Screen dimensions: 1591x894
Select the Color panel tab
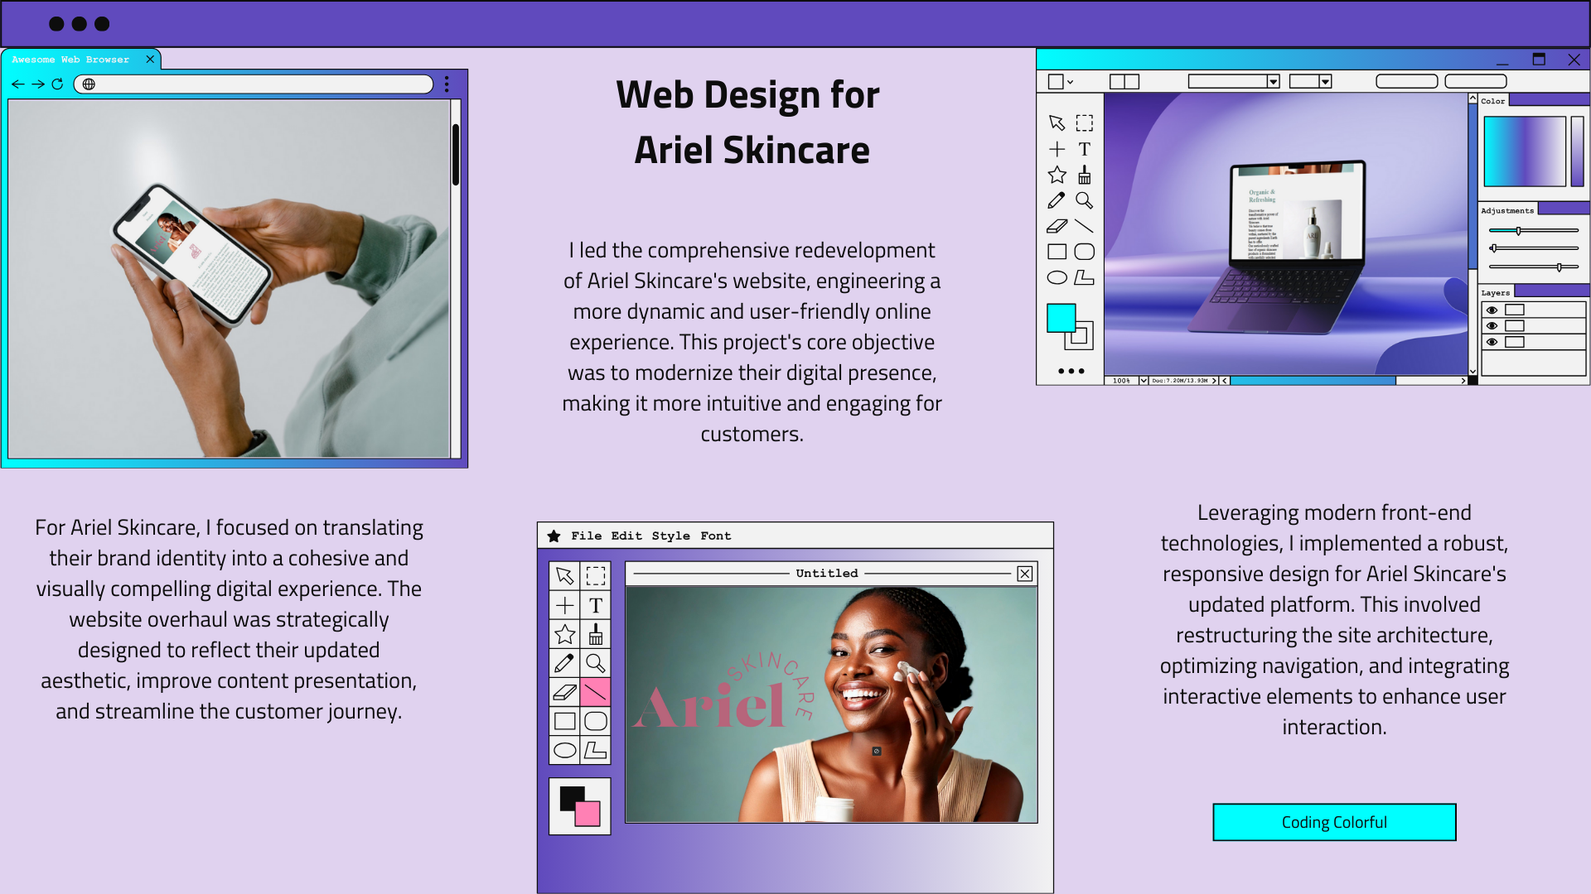coord(1493,101)
